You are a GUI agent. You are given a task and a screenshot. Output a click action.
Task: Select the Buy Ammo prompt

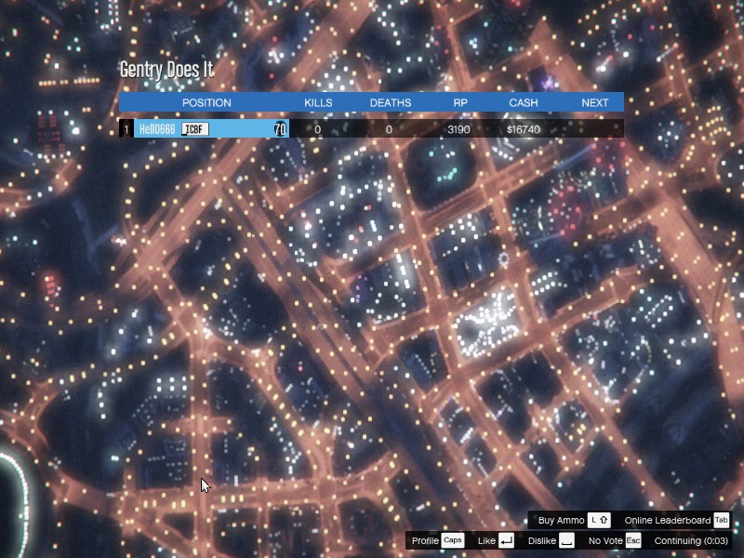562,520
